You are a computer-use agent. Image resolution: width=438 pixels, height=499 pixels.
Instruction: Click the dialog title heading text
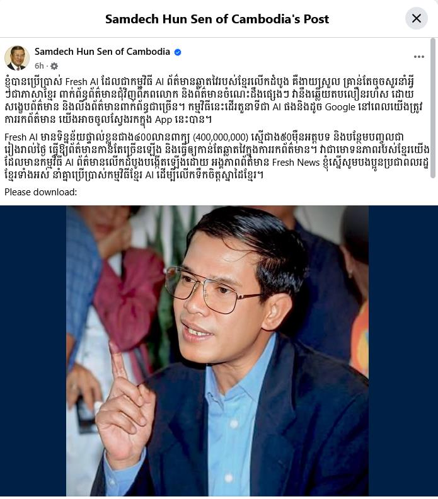pyautogui.click(x=217, y=19)
